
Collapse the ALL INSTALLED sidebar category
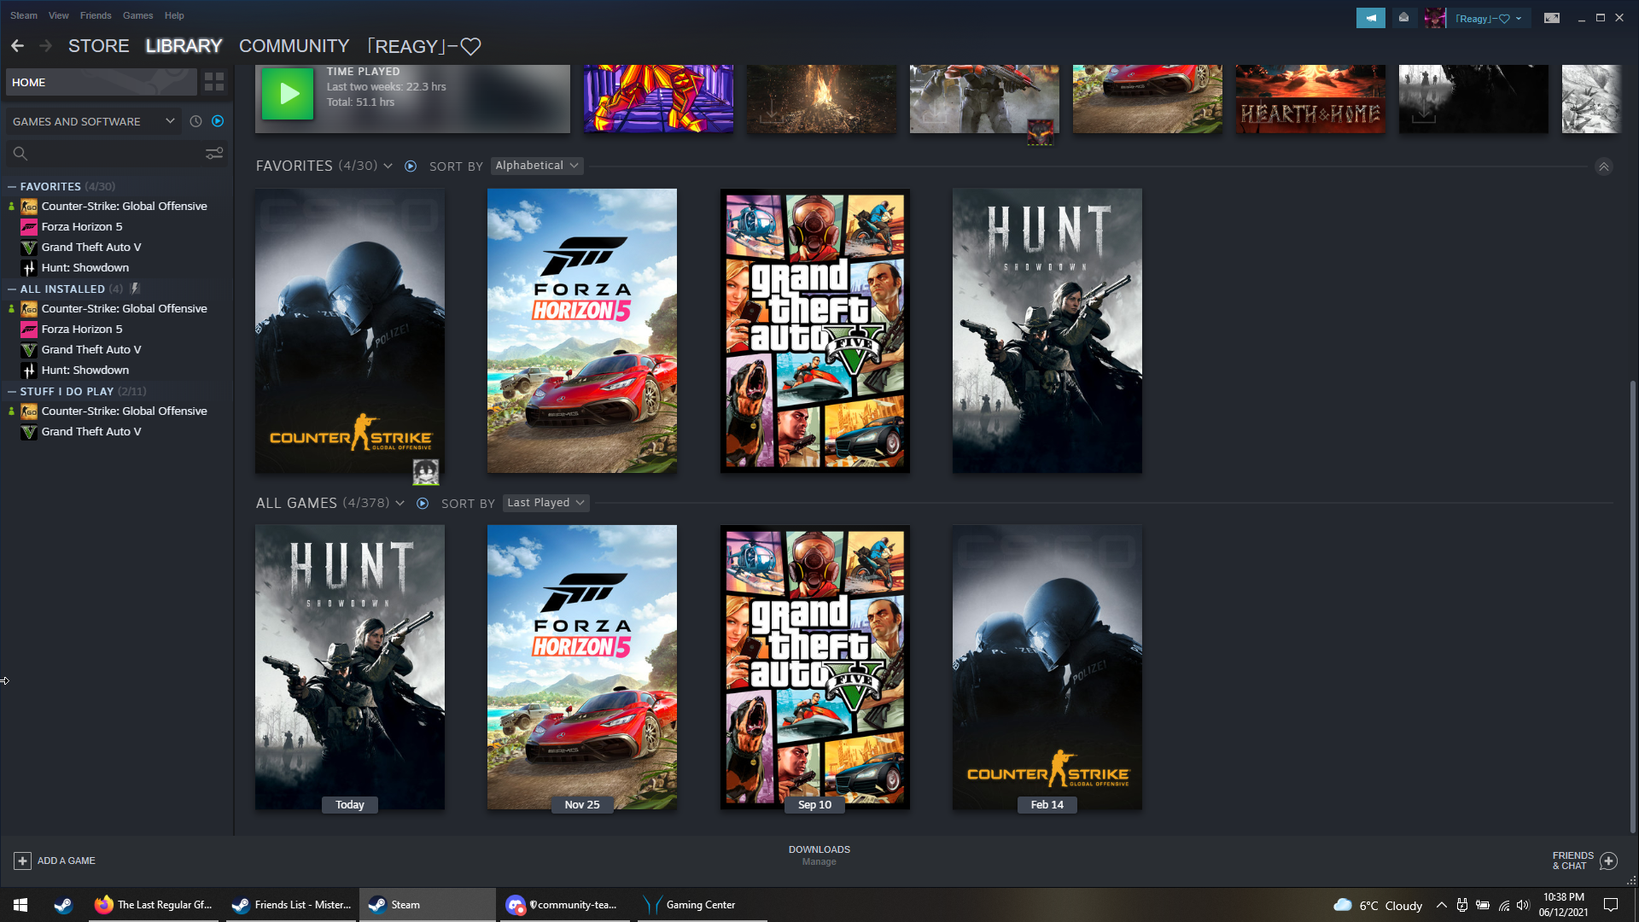pos(12,289)
